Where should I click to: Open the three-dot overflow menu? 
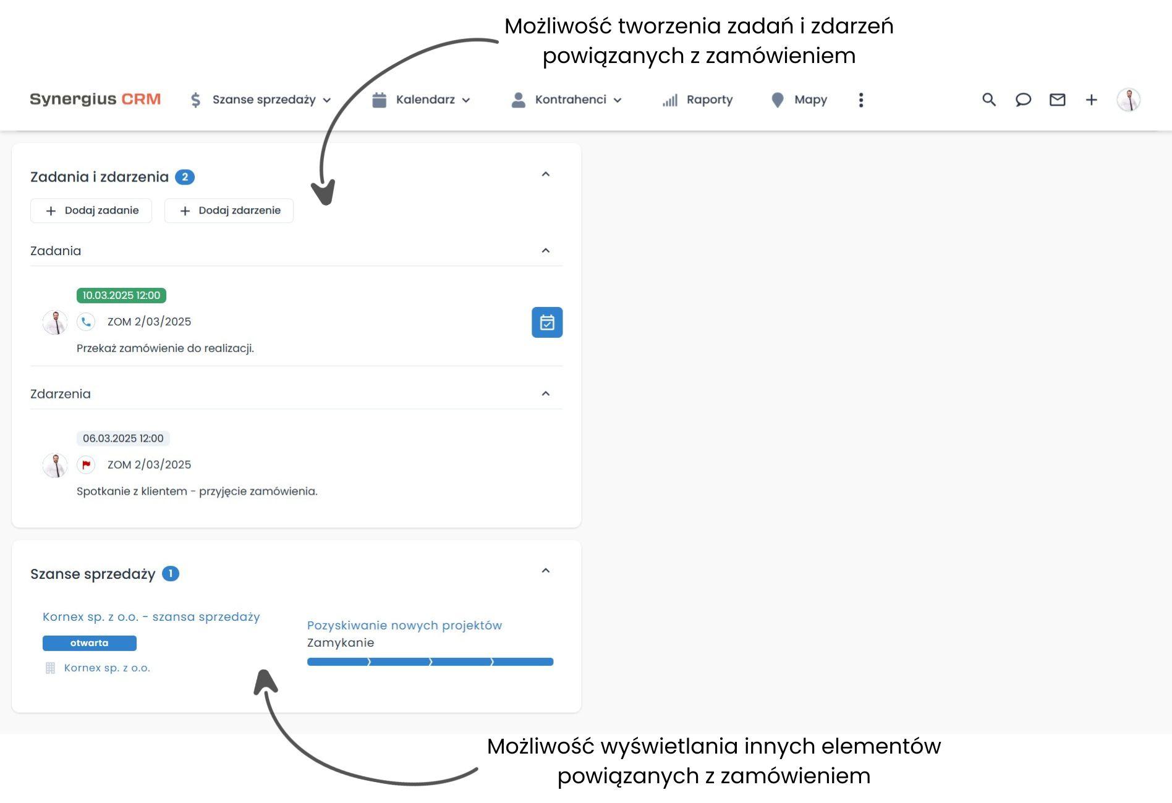click(860, 99)
